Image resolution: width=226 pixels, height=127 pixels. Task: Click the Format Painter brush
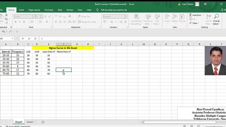(6, 23)
